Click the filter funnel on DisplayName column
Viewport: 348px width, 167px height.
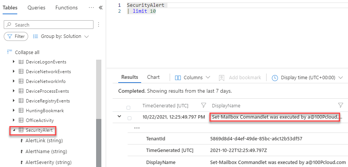[x=340, y=105]
